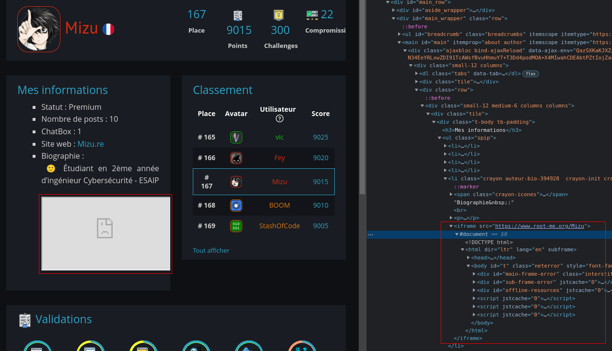This screenshot has height=351, width=612.
Task: Click score 9025 in ranking
Action: 320,137
